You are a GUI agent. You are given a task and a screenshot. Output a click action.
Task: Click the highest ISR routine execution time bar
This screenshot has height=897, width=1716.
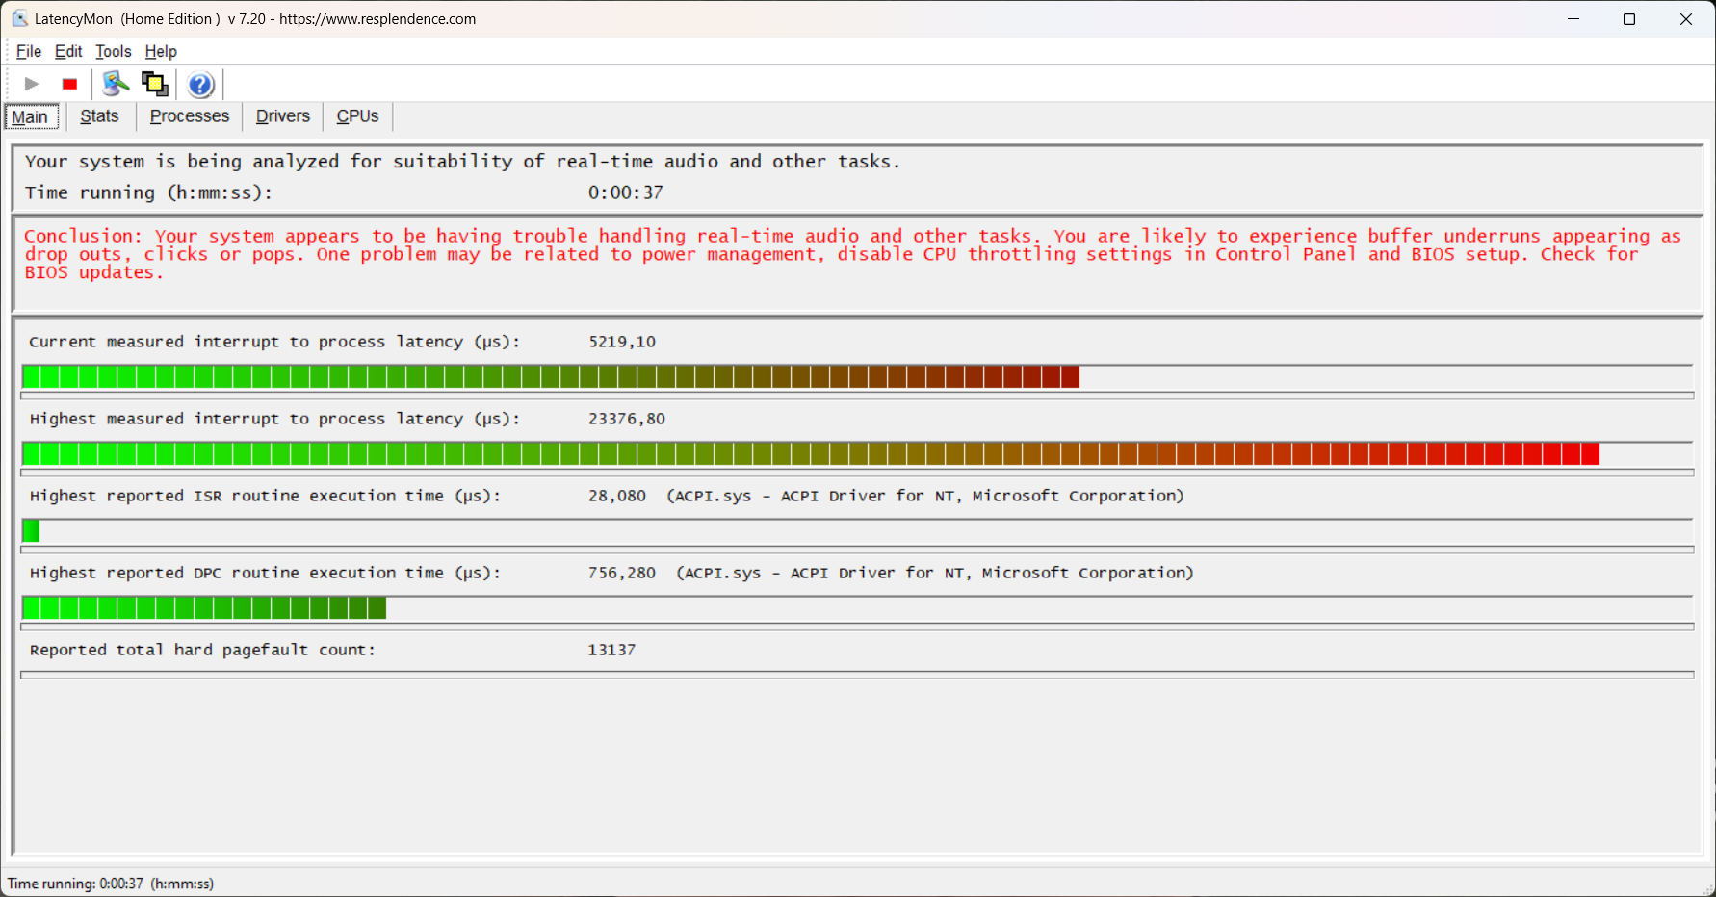(857, 531)
